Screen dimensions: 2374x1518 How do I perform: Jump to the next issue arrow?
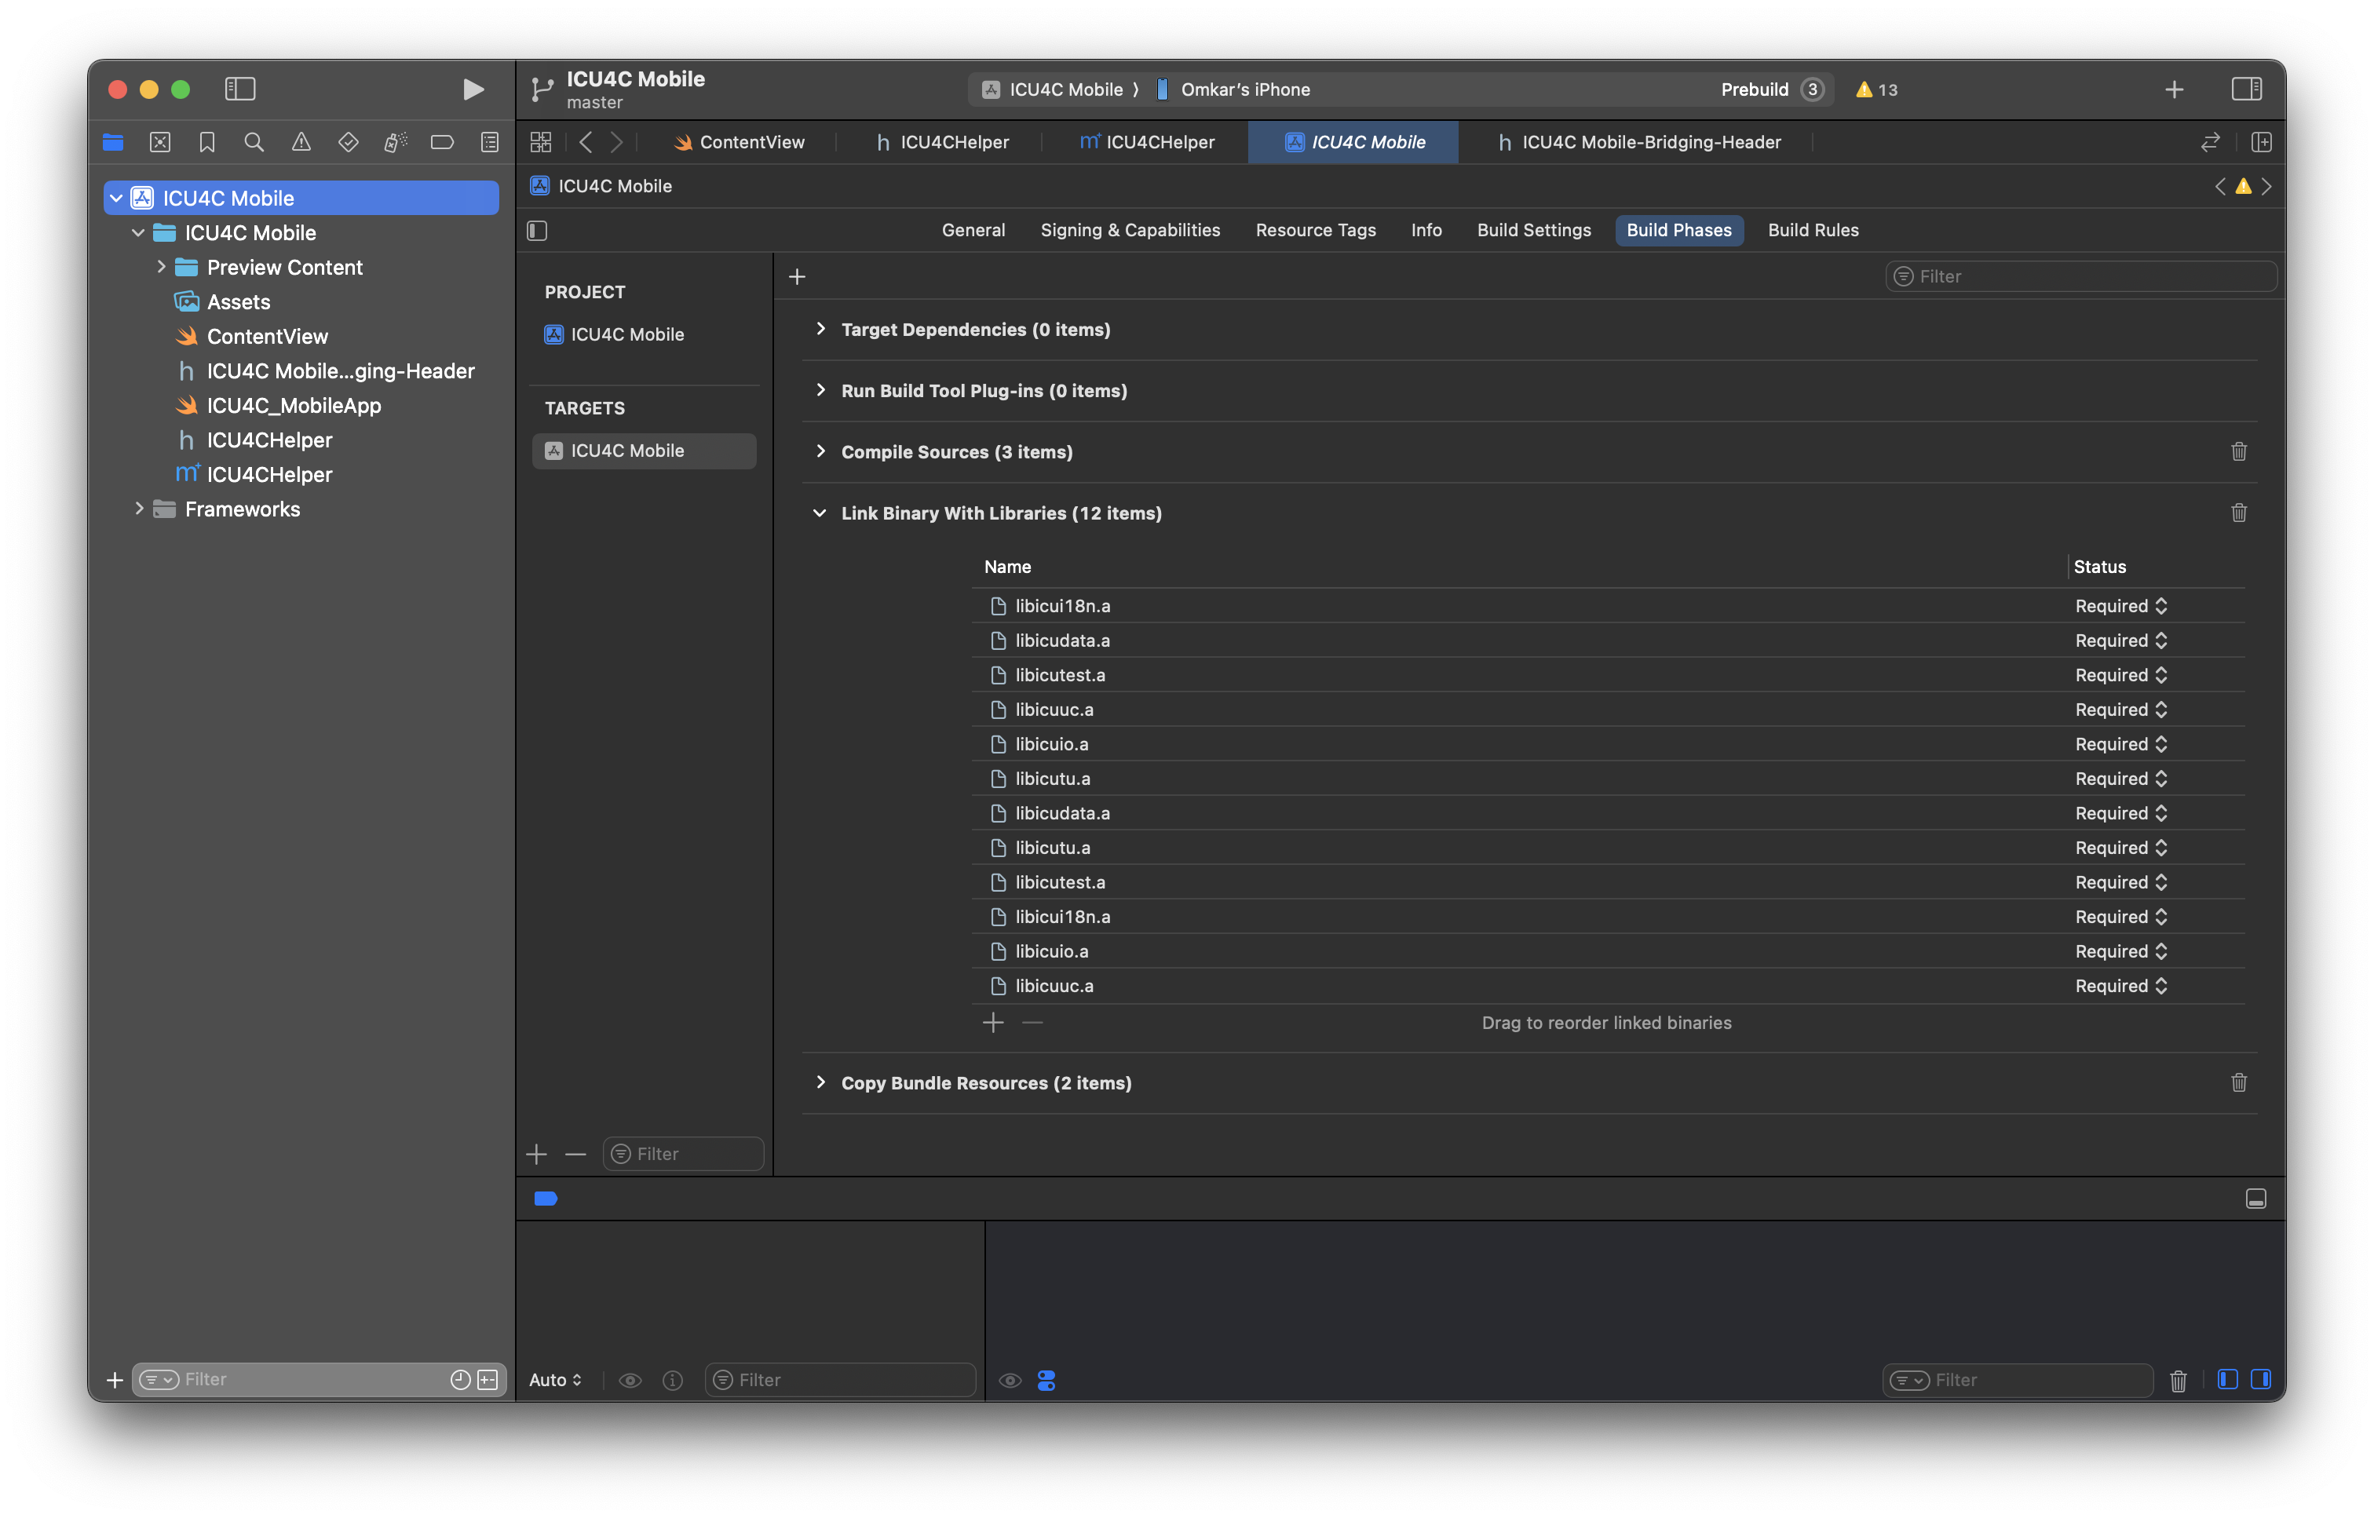2266,186
